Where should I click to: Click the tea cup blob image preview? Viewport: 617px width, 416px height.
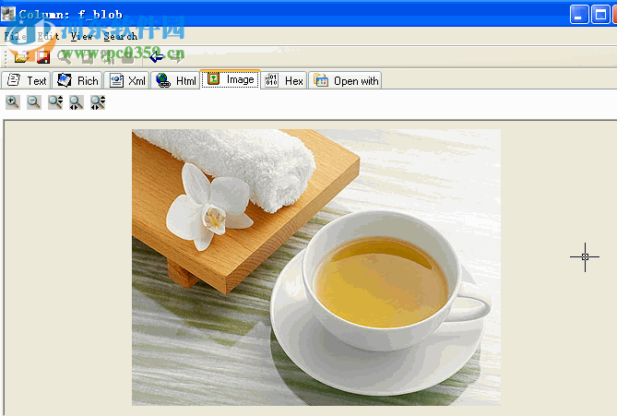click(316, 267)
